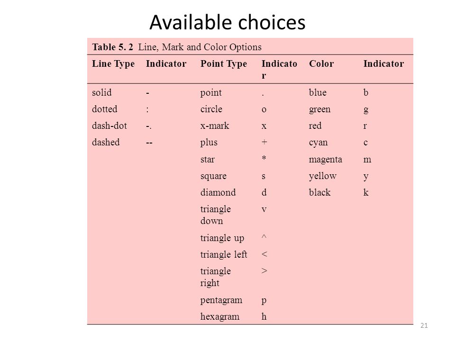Click the 'Color' column header
The height and width of the screenshot is (341, 455).
[321, 63]
